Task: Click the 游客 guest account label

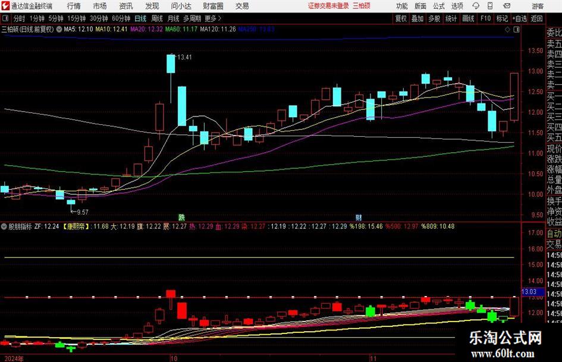Action: (538, 6)
